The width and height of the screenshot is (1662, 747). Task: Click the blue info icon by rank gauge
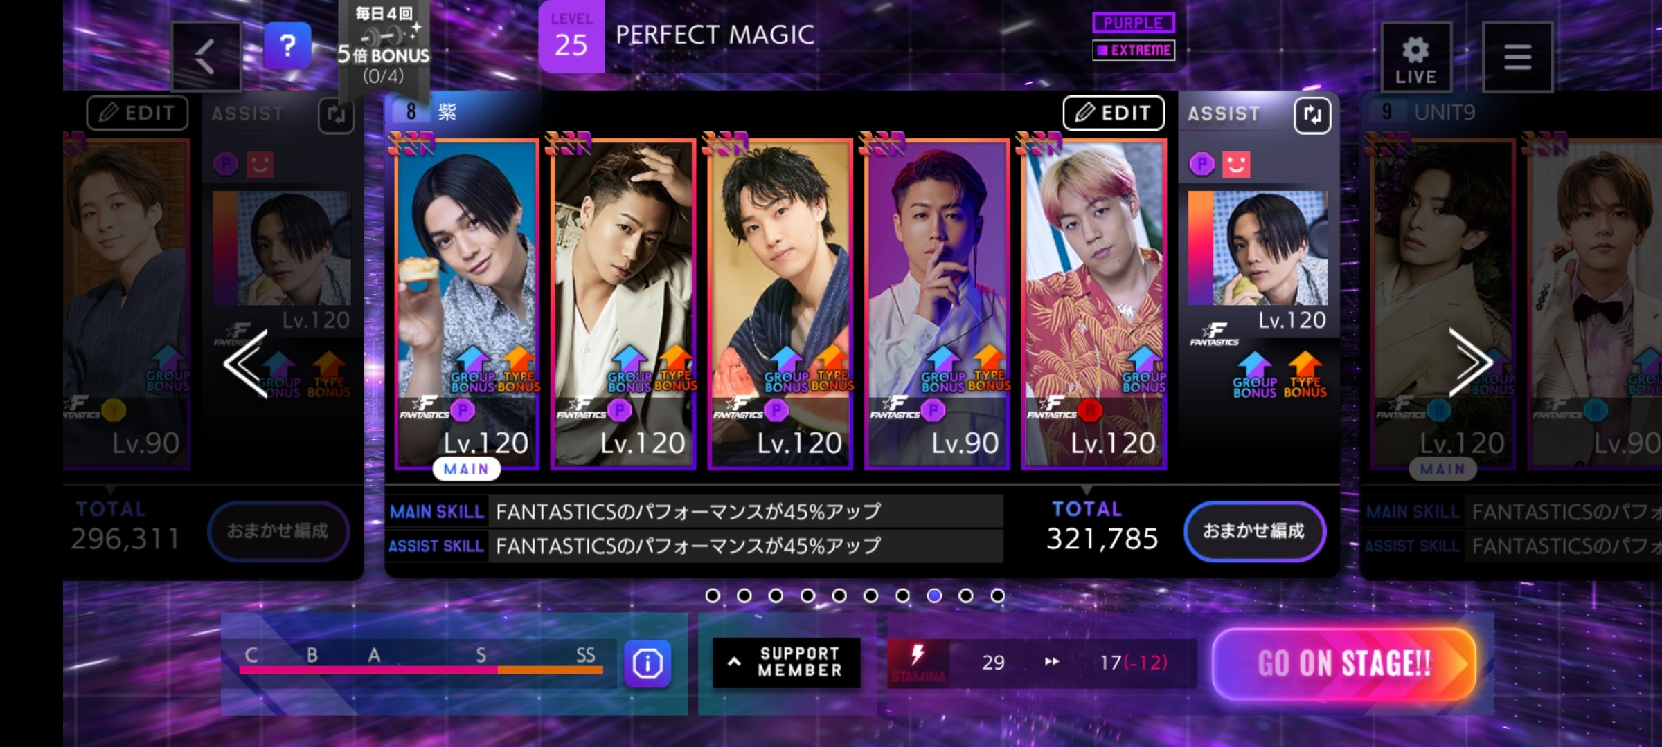coord(647,664)
